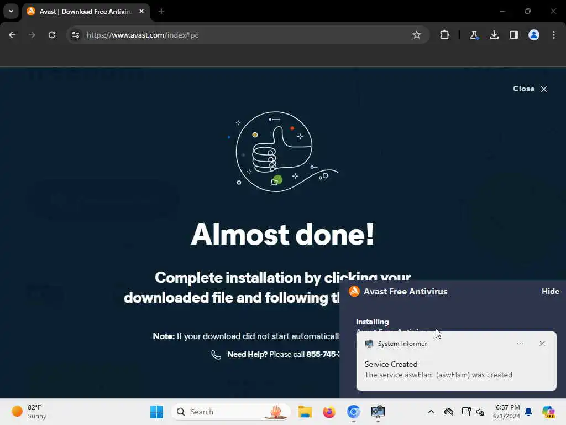Close the Almost done overlay

(x=530, y=89)
